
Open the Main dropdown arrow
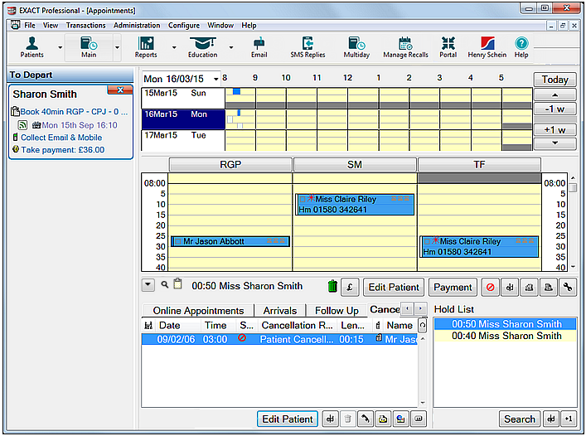tap(117, 47)
